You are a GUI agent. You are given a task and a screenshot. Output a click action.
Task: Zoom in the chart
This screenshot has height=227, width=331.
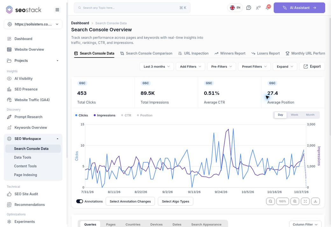(295, 201)
